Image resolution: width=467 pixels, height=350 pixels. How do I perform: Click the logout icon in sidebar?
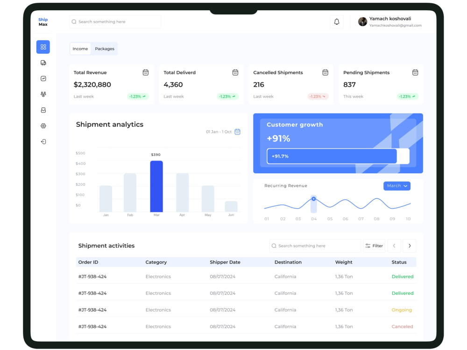43,142
